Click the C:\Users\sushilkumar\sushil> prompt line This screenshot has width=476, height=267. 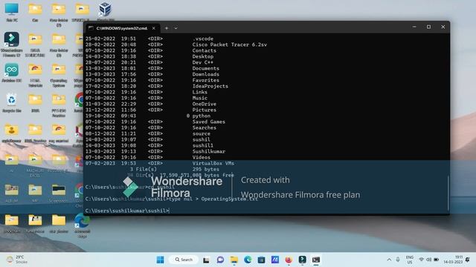127,211
